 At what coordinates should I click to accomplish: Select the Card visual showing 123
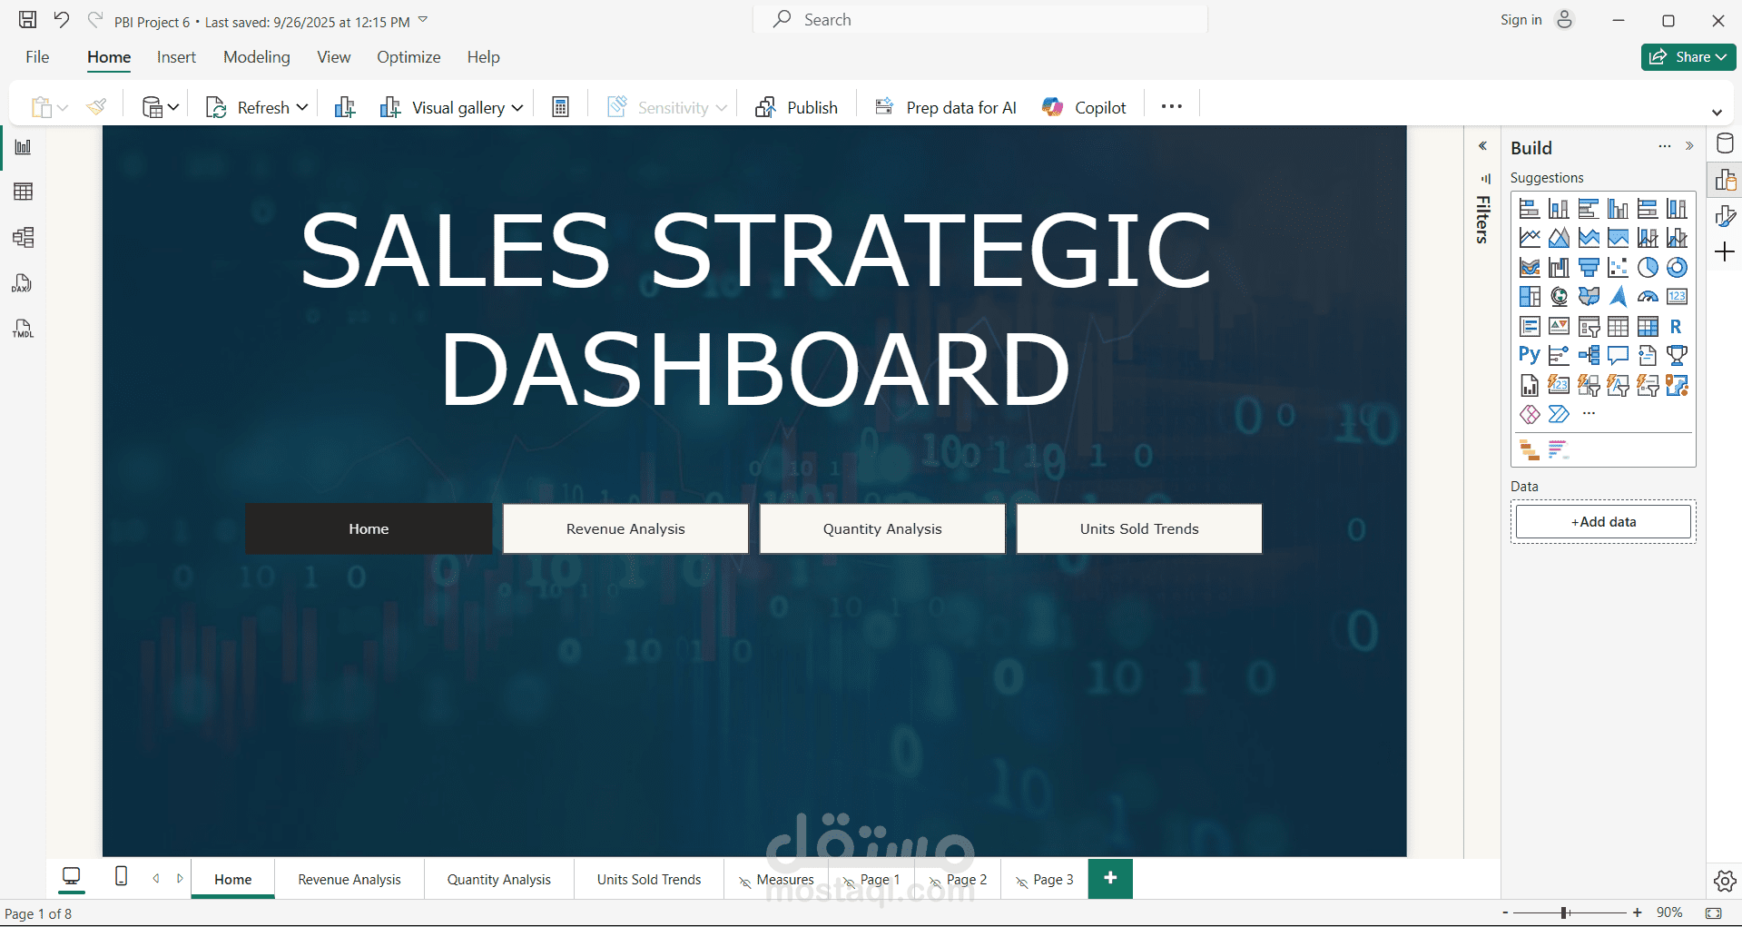pyautogui.click(x=1677, y=297)
